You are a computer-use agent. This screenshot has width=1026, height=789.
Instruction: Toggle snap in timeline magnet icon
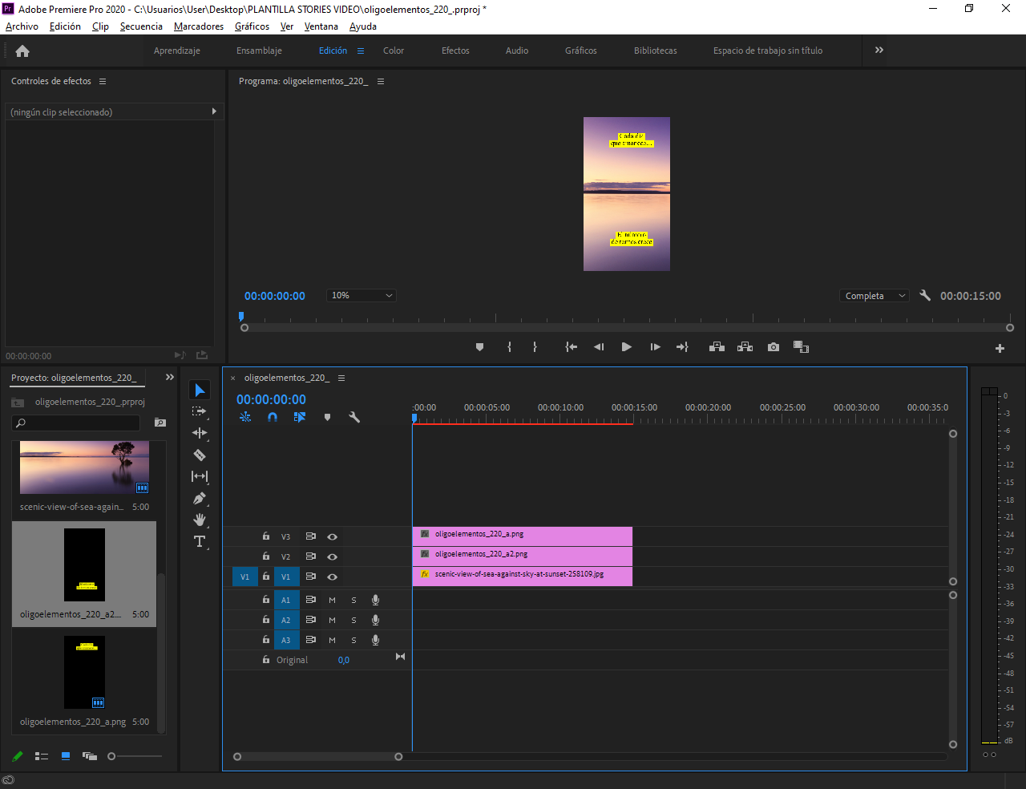click(273, 417)
